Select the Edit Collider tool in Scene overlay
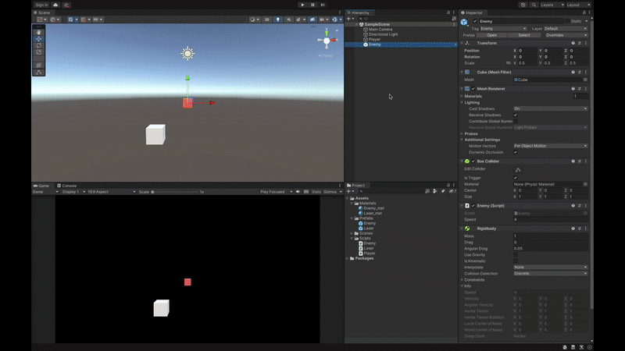Image resolution: width=625 pixels, height=351 pixels. 38,73
